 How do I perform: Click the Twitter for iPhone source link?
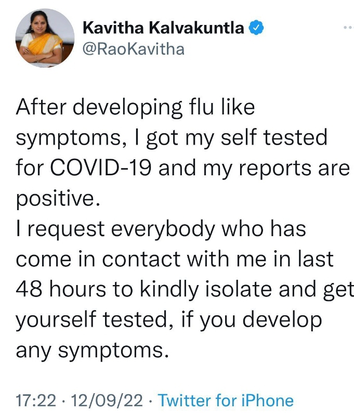[x=226, y=401]
